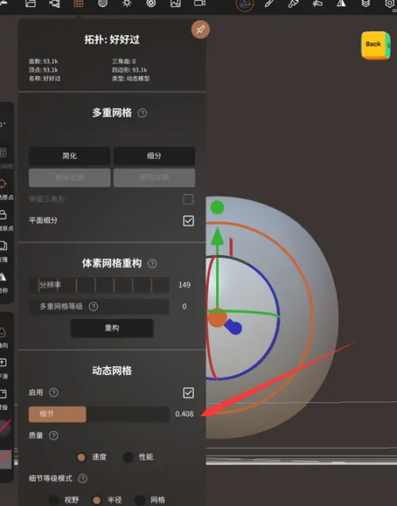Open the Scene hierarchy menu icon
The width and height of the screenshot is (397, 506).
pos(55,3)
